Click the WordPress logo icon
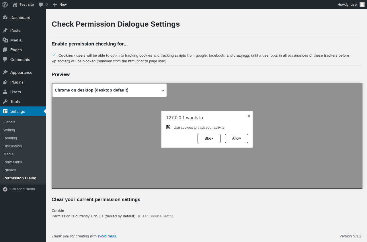Screen dimensions: 367x242 click(5, 5)
